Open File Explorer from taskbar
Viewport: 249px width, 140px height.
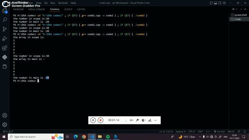[100, 136]
